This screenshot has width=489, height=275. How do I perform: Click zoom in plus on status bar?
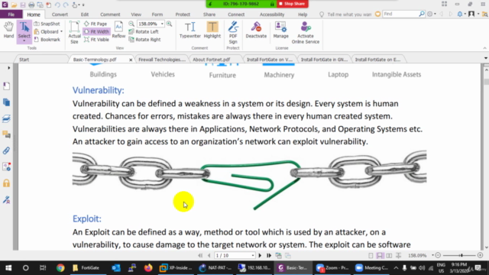(481, 255)
